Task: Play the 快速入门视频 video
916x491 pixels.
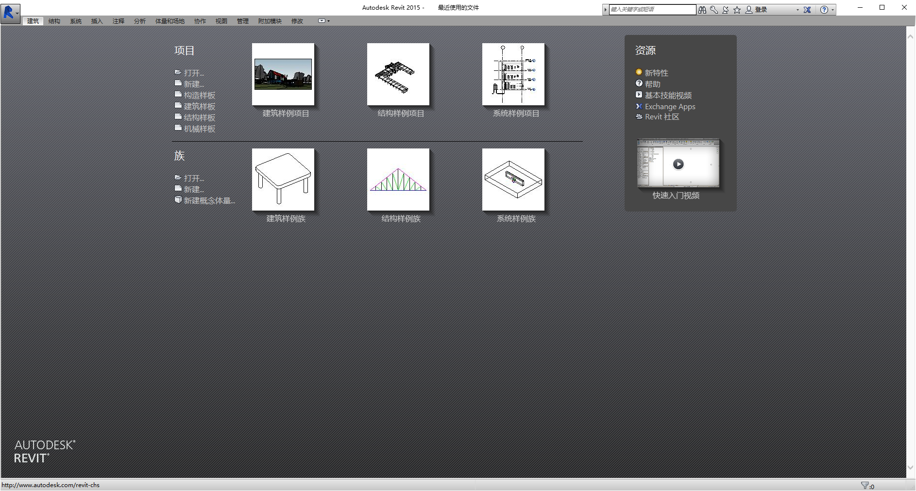Action: click(x=678, y=164)
